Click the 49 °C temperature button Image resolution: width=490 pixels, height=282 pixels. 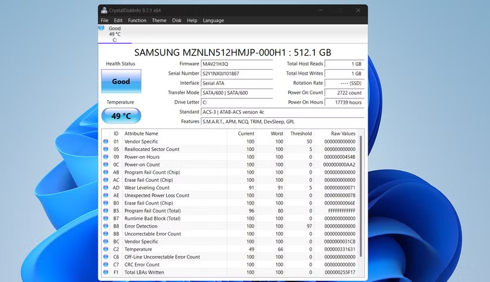(121, 116)
